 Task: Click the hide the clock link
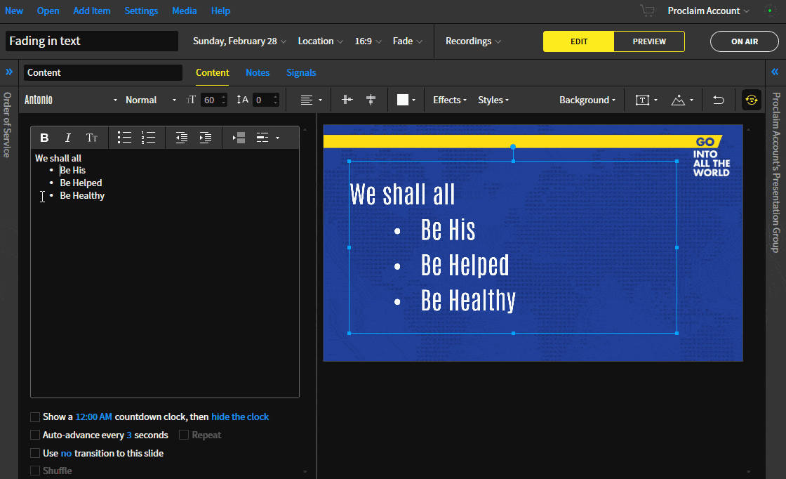point(240,416)
